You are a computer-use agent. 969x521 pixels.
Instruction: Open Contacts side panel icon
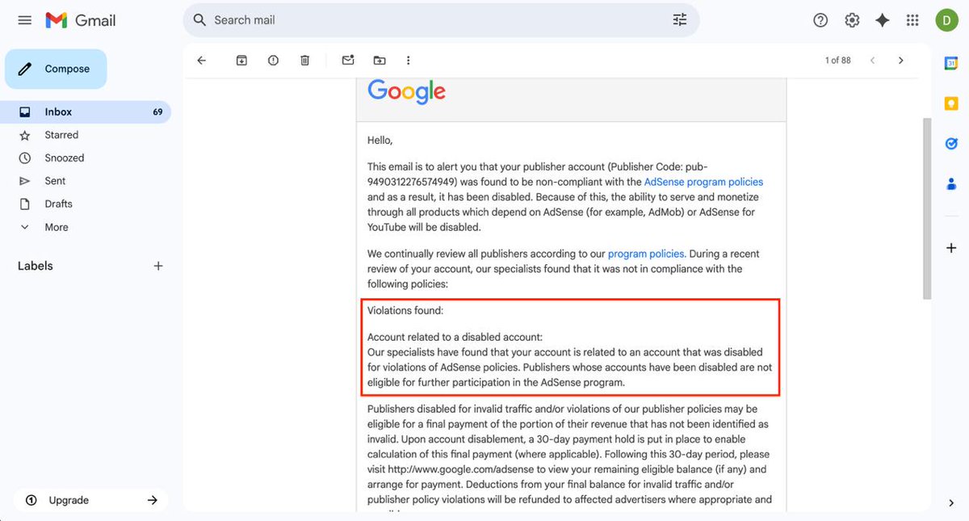click(x=951, y=184)
